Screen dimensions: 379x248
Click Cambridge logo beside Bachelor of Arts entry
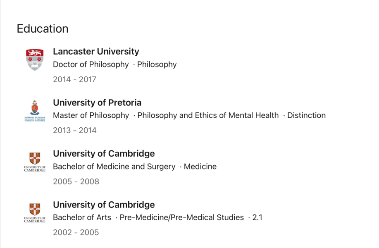point(35,212)
